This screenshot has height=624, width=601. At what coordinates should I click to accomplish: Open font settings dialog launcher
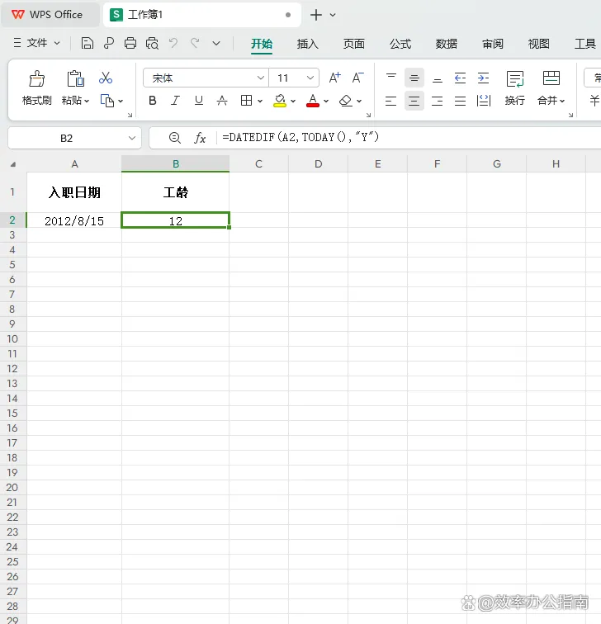coord(368,115)
